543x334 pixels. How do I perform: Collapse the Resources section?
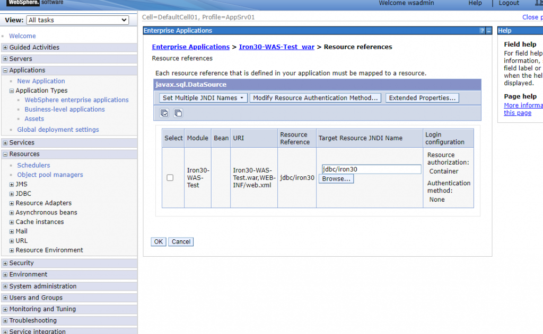[x=5, y=154]
